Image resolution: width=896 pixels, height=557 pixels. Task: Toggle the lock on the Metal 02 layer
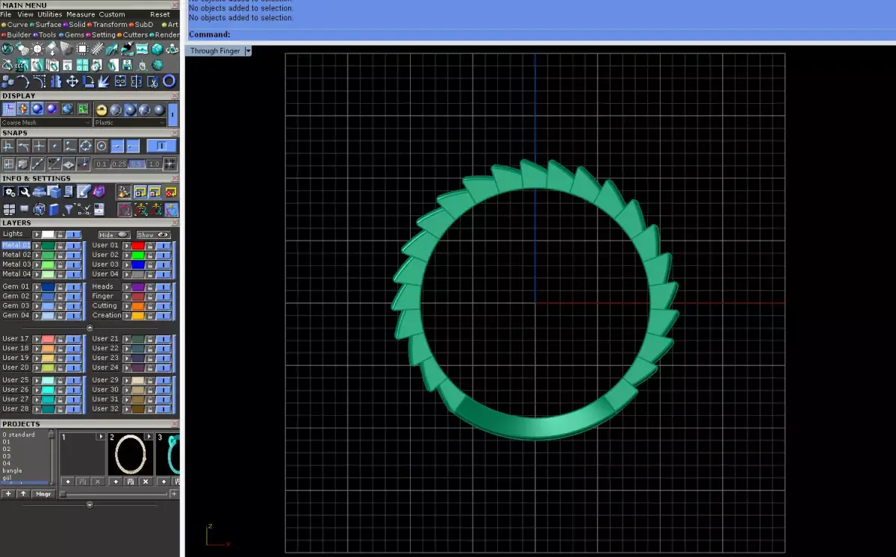(60, 255)
